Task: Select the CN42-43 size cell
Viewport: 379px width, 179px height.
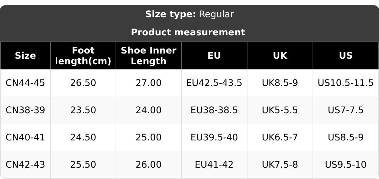Action: (25, 165)
